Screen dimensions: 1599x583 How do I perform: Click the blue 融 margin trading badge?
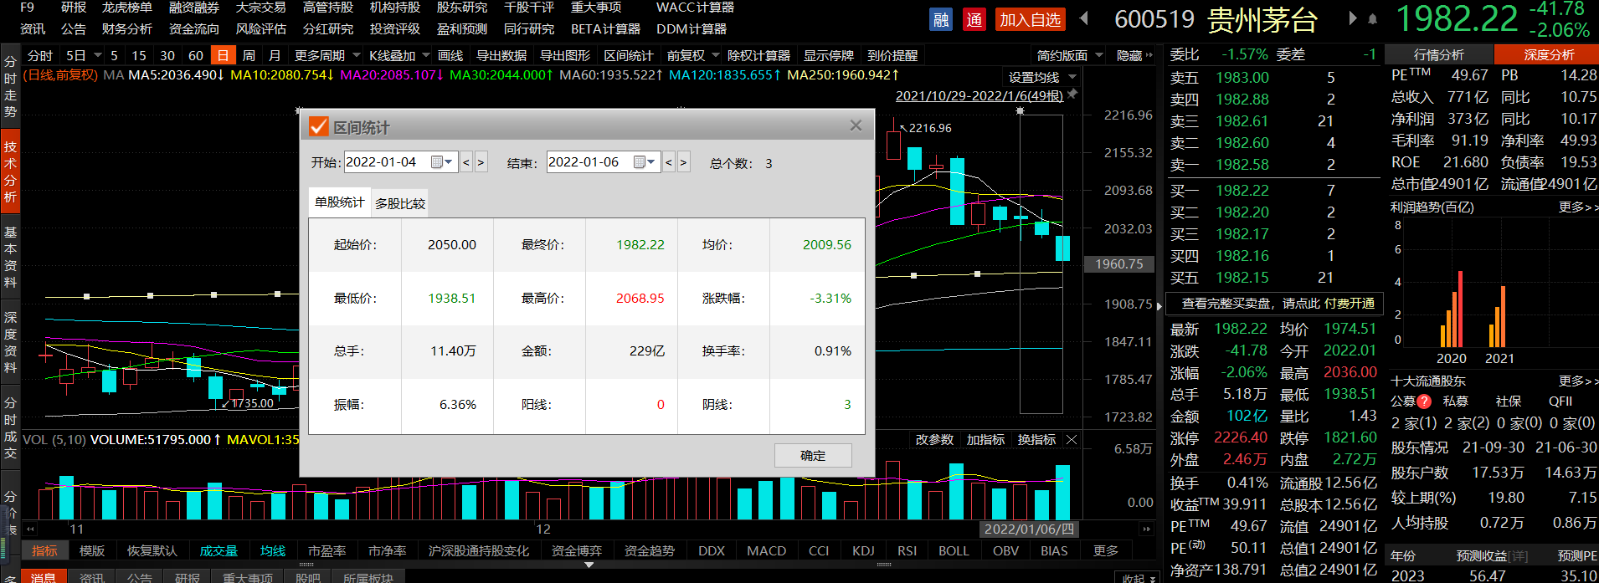tap(941, 19)
